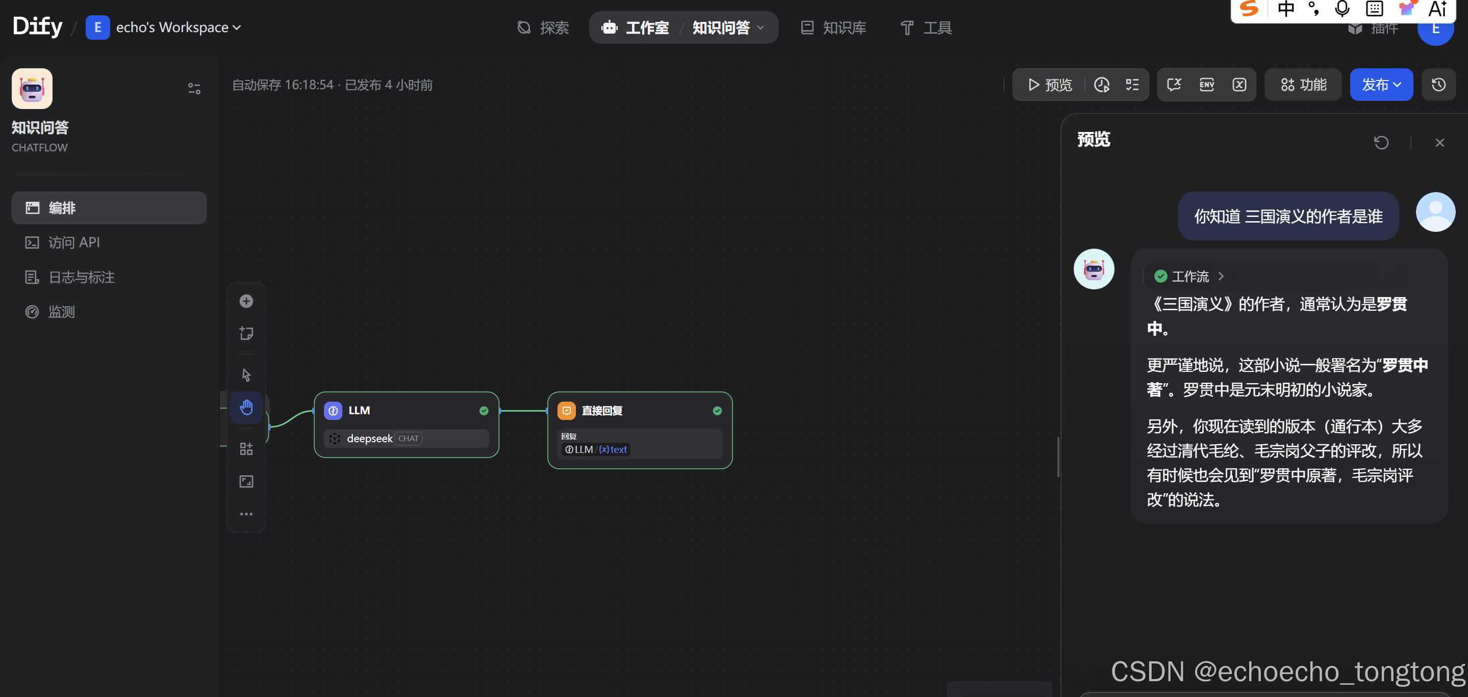Viewport: 1468px width, 697px height.
Task: Switch to the 知识库 tab
Action: point(833,28)
